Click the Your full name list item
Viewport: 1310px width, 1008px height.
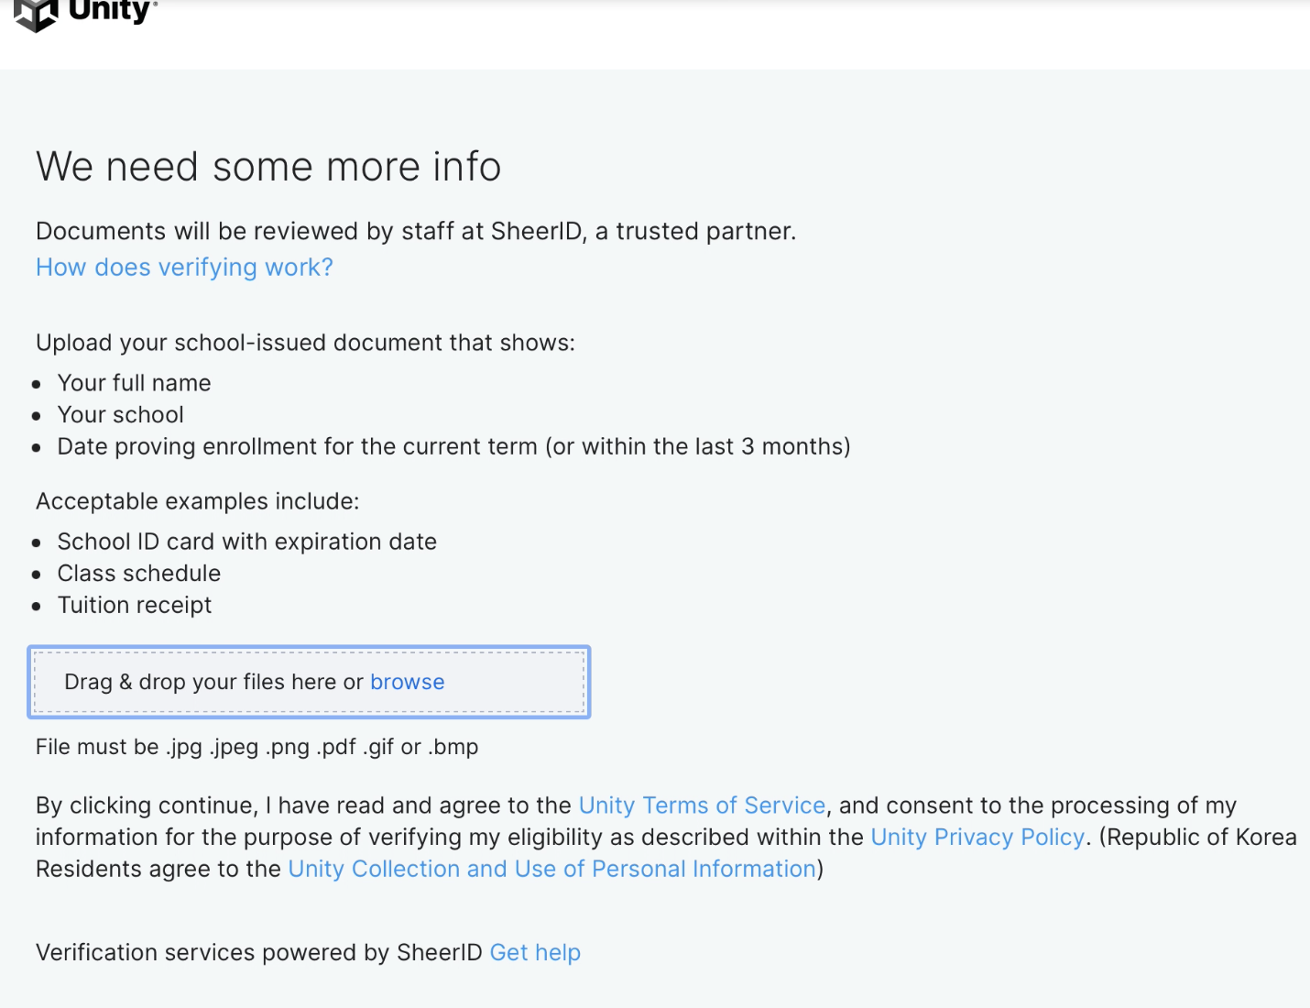click(134, 383)
